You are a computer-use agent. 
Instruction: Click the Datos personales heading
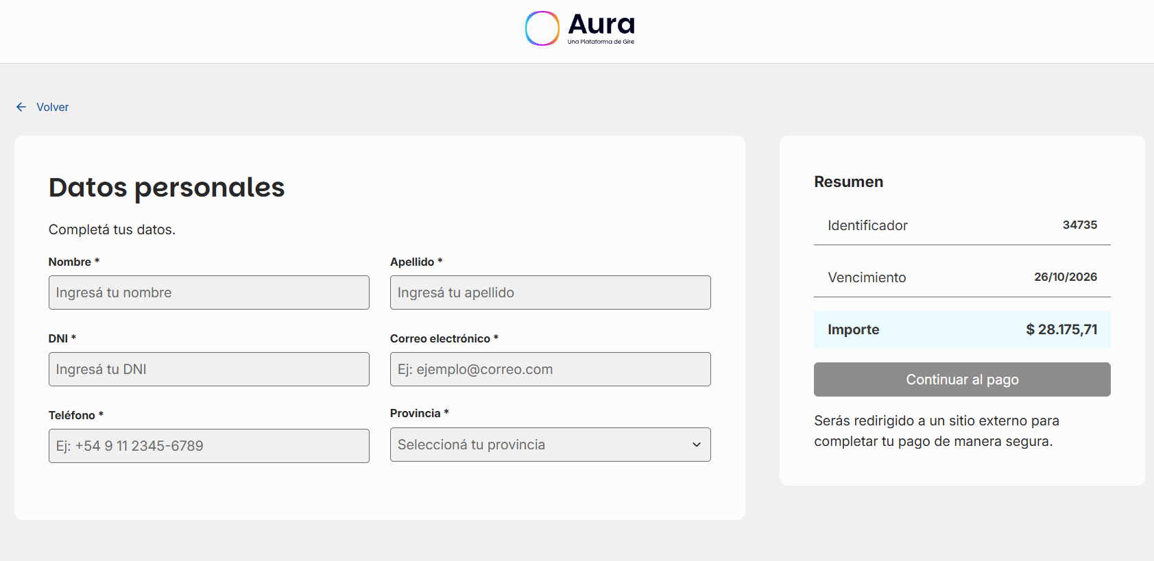pos(167,188)
